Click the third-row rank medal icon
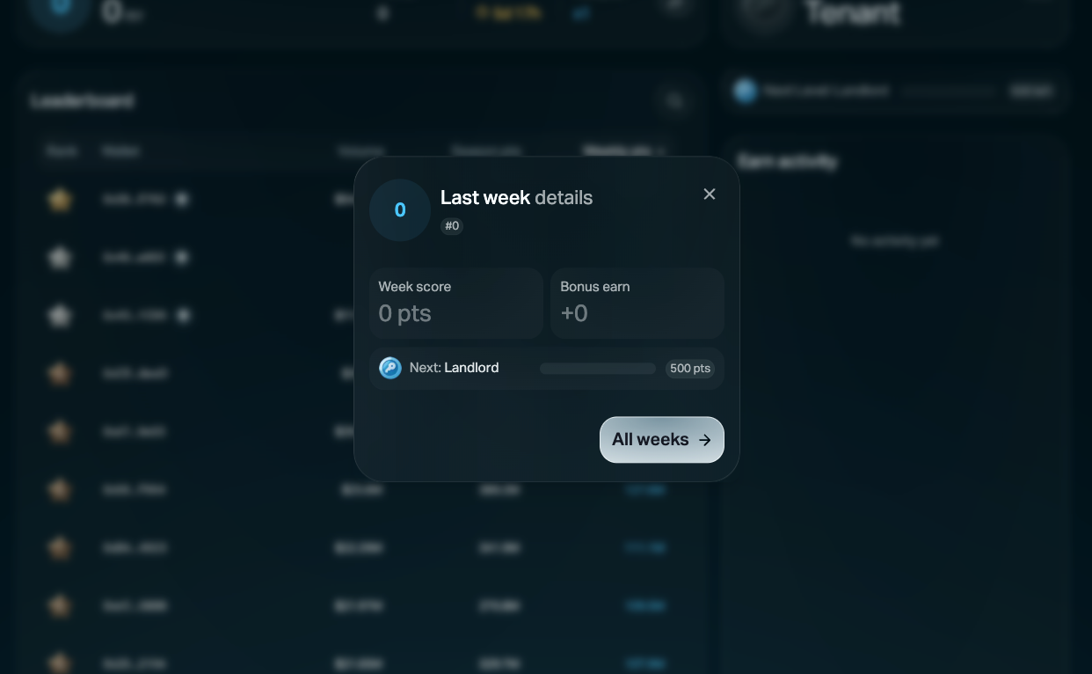The width and height of the screenshot is (1092, 674). [x=60, y=315]
